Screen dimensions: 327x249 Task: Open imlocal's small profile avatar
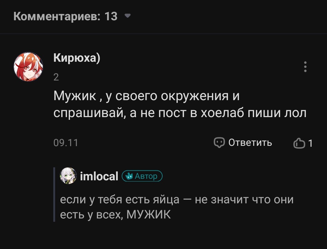(68, 176)
